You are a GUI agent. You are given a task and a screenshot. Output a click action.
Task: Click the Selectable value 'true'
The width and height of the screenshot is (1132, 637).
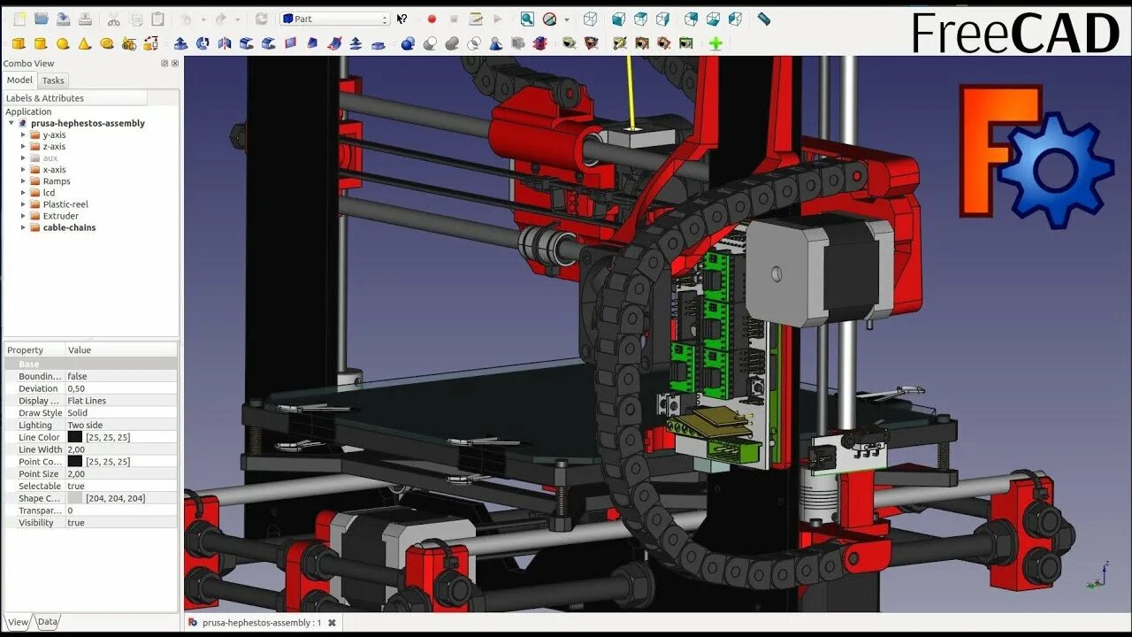(x=76, y=487)
